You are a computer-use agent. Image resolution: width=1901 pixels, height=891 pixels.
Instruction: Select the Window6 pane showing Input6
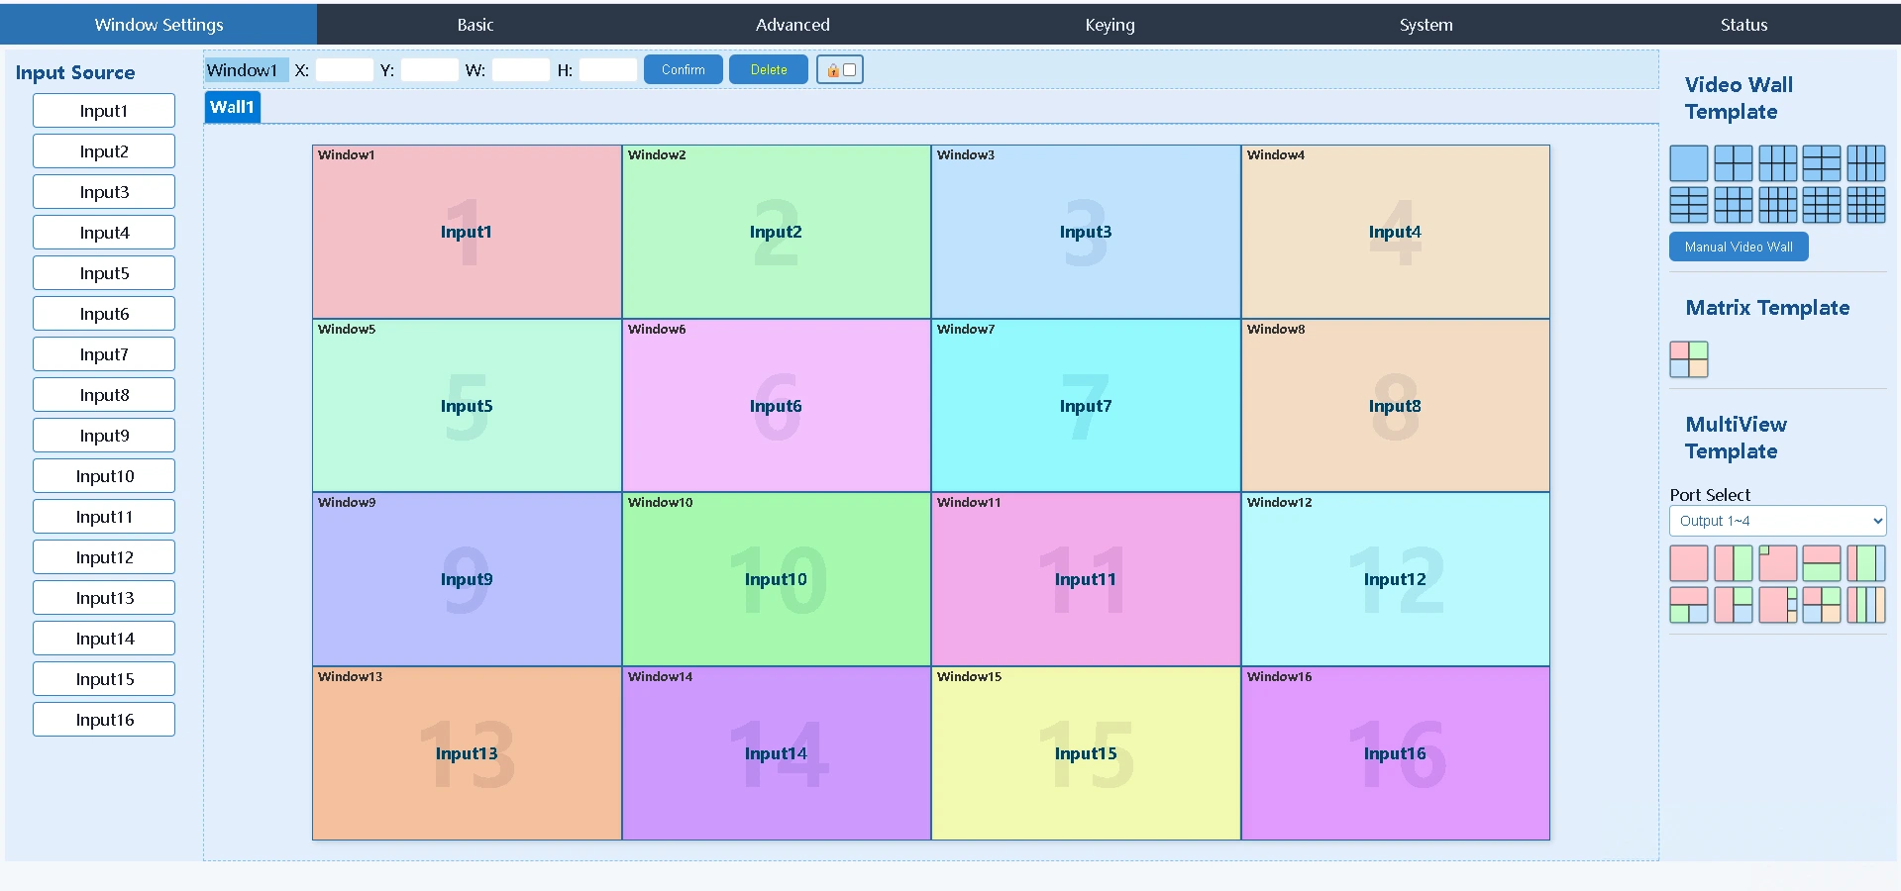[x=777, y=406]
